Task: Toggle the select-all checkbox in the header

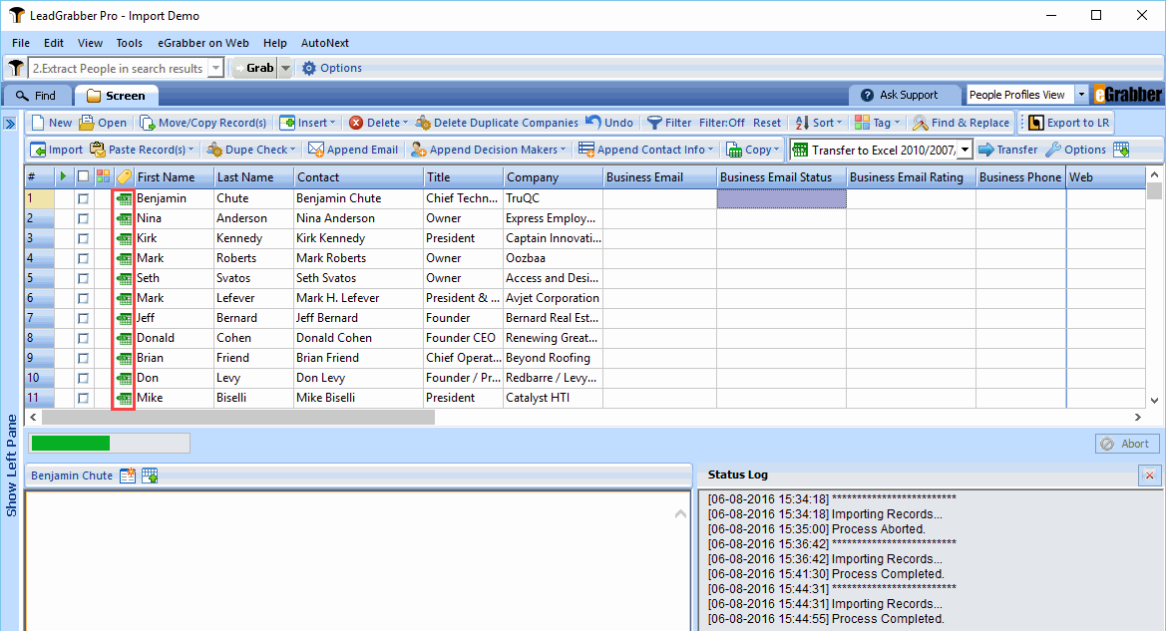Action: [84, 176]
